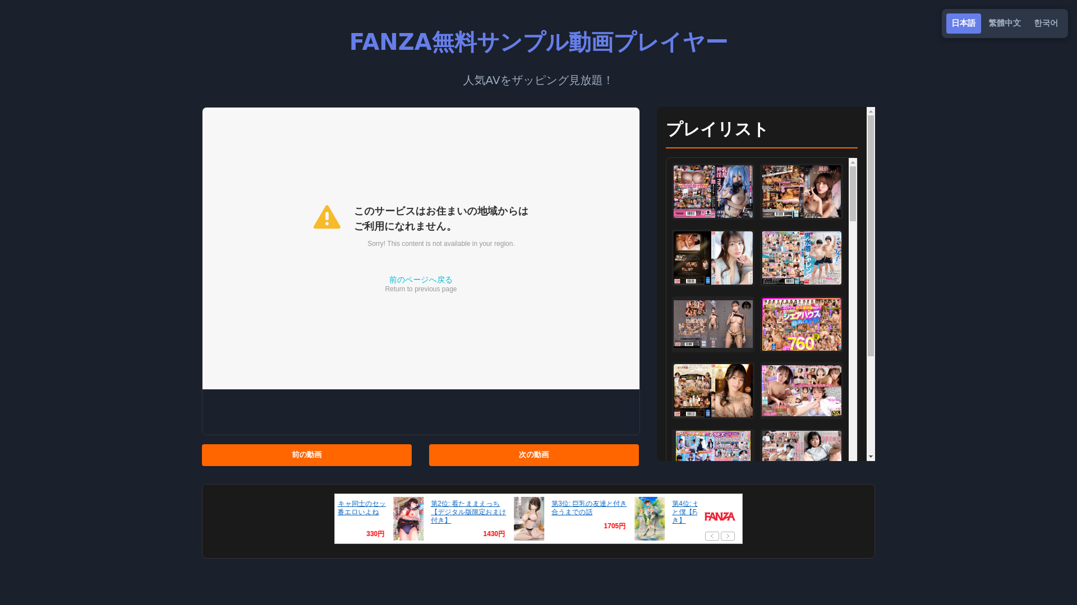Click the 次の動画 button

click(x=534, y=455)
